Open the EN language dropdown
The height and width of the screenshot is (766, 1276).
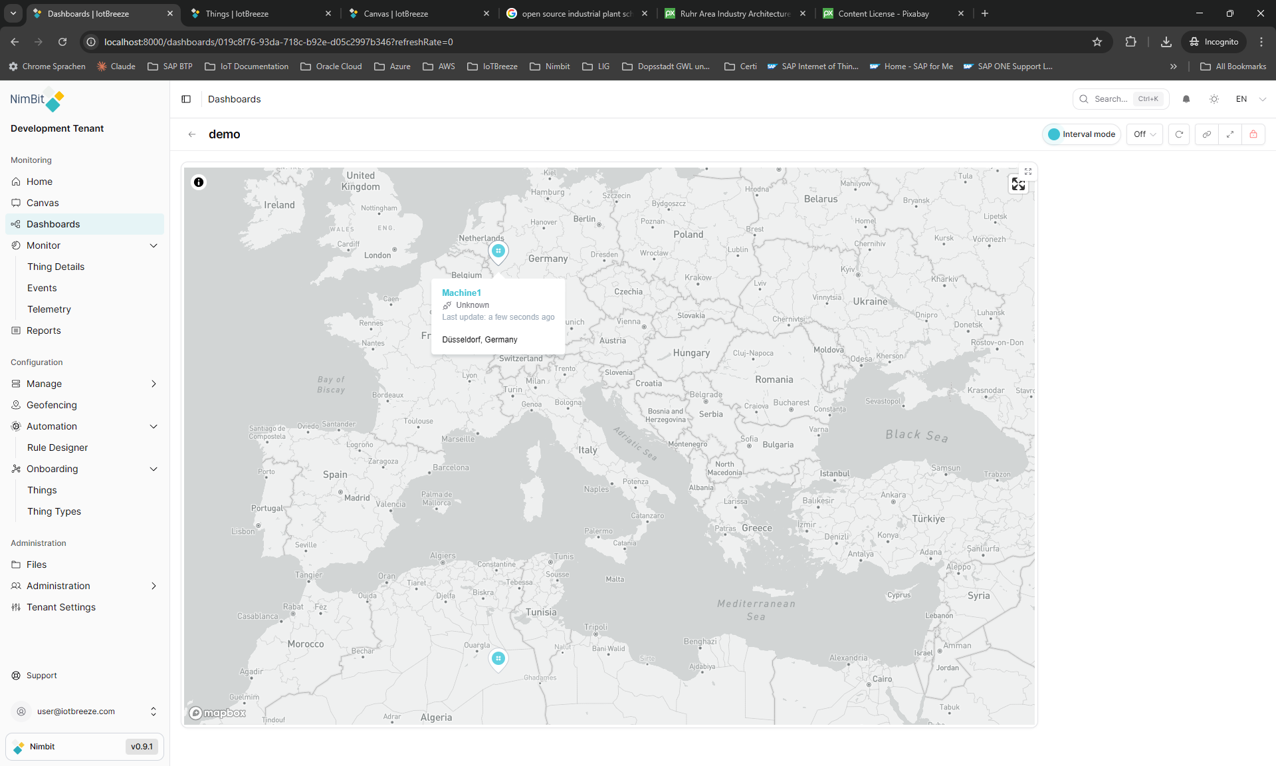pyautogui.click(x=1249, y=99)
